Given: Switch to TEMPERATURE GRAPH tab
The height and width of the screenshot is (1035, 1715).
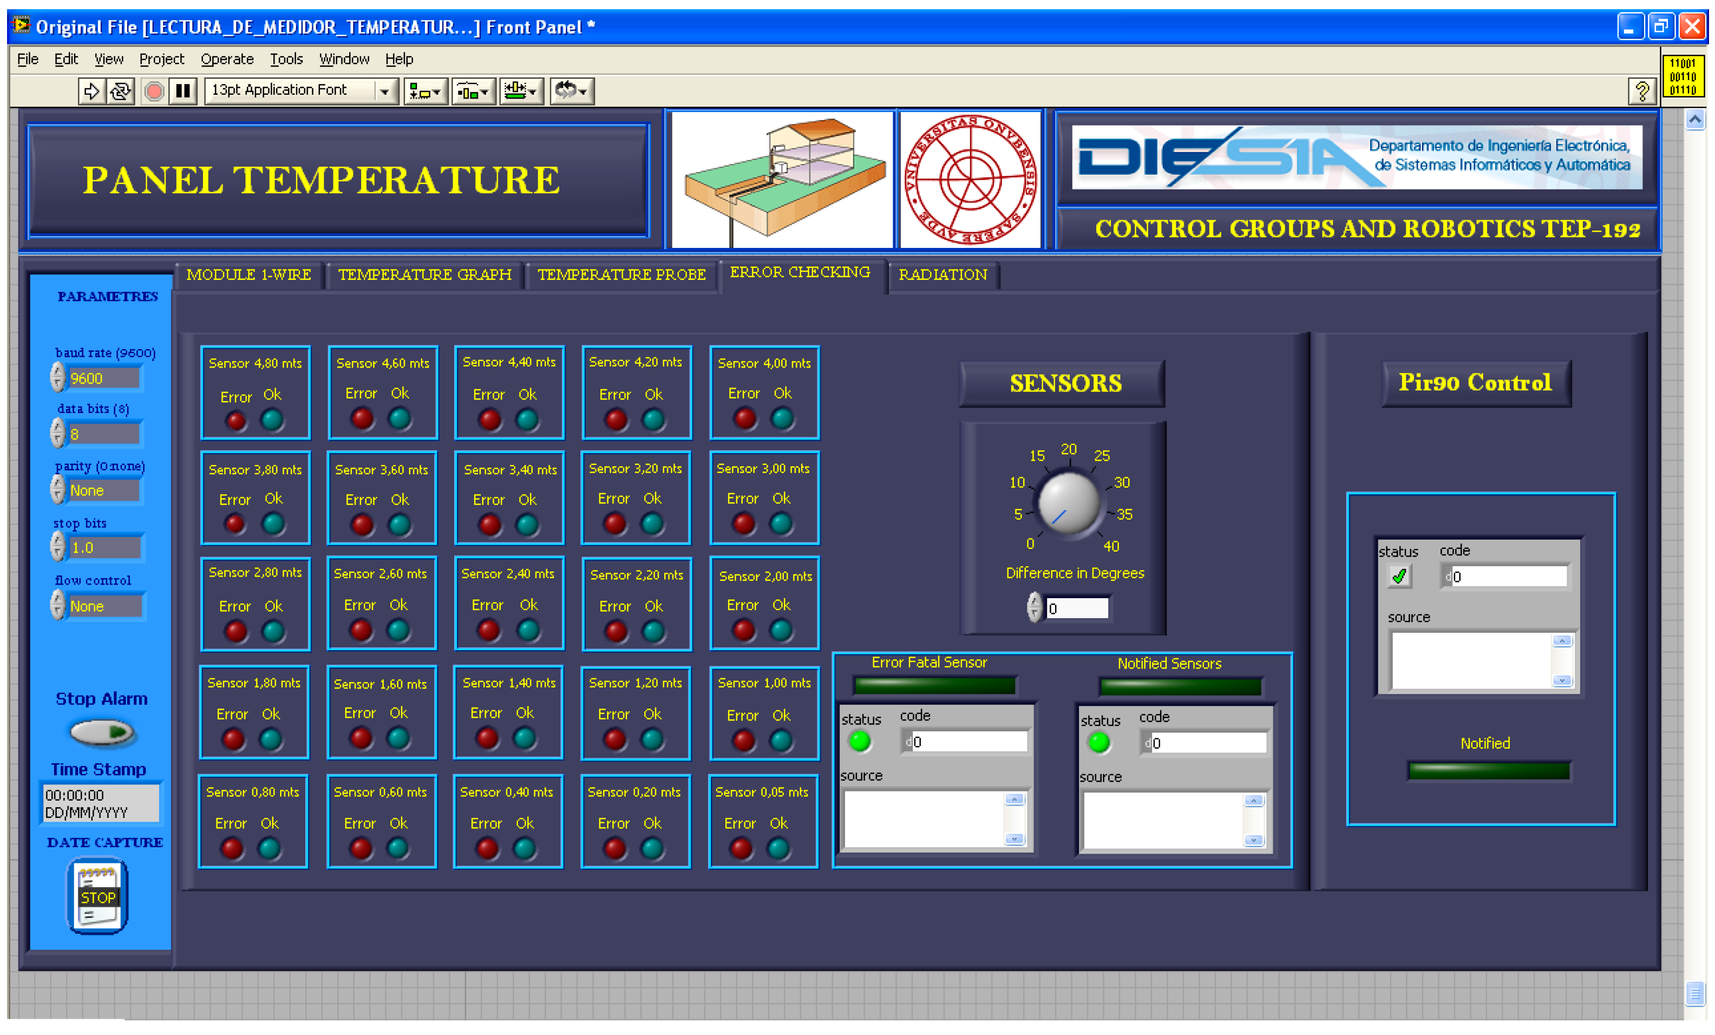Looking at the screenshot, I should click(x=424, y=275).
